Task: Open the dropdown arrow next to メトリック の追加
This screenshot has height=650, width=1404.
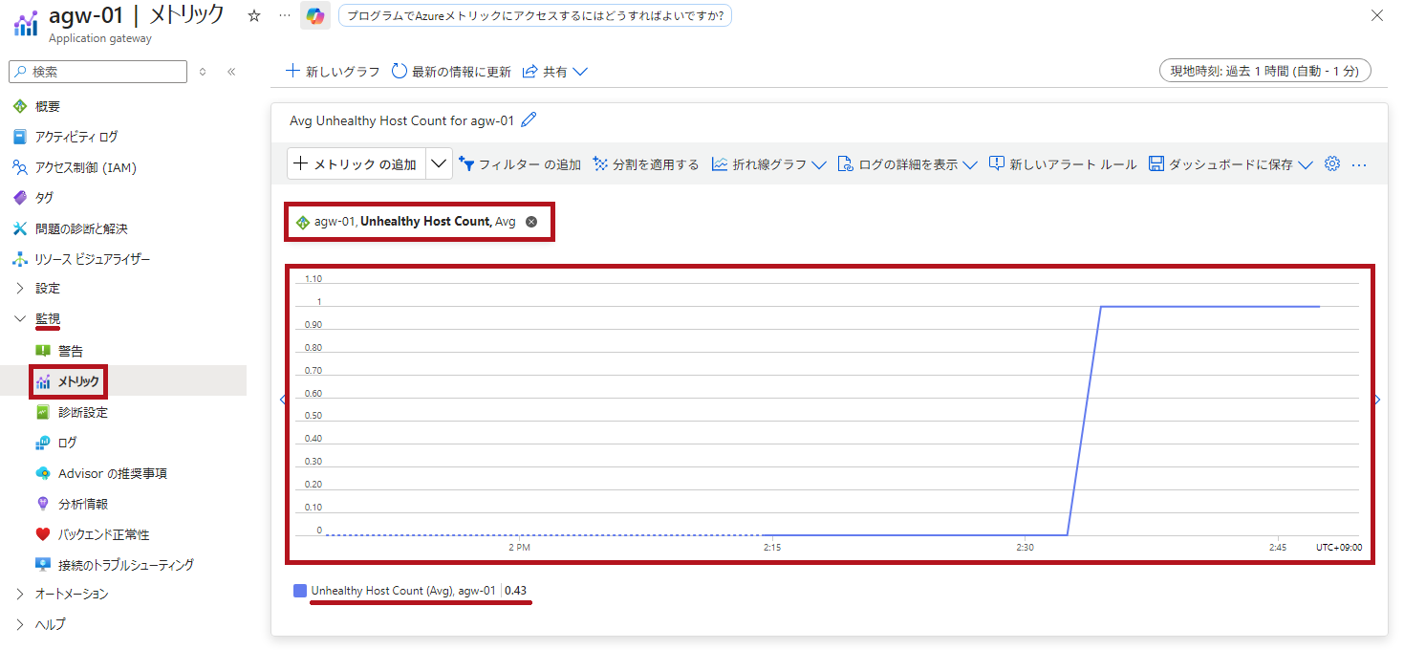Action: click(x=439, y=164)
